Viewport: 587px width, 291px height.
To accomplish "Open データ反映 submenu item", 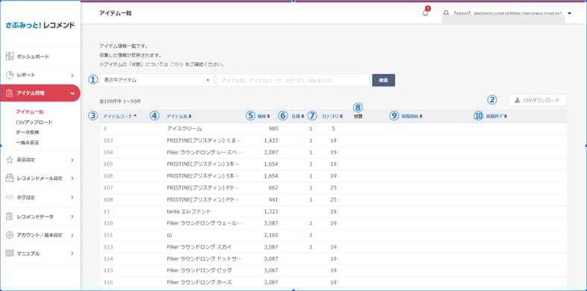I will (28, 132).
